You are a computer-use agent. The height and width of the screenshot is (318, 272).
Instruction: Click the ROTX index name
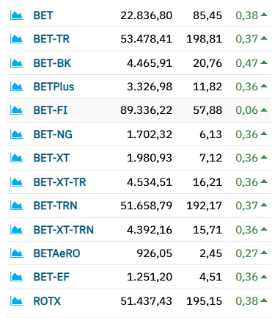coord(47,301)
